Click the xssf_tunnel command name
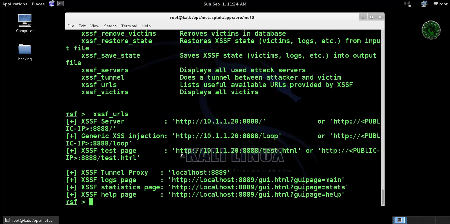The width and height of the screenshot is (450, 224). point(103,78)
